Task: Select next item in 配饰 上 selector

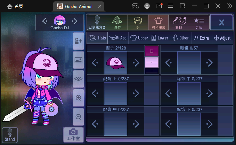Action: (x=136, y=93)
